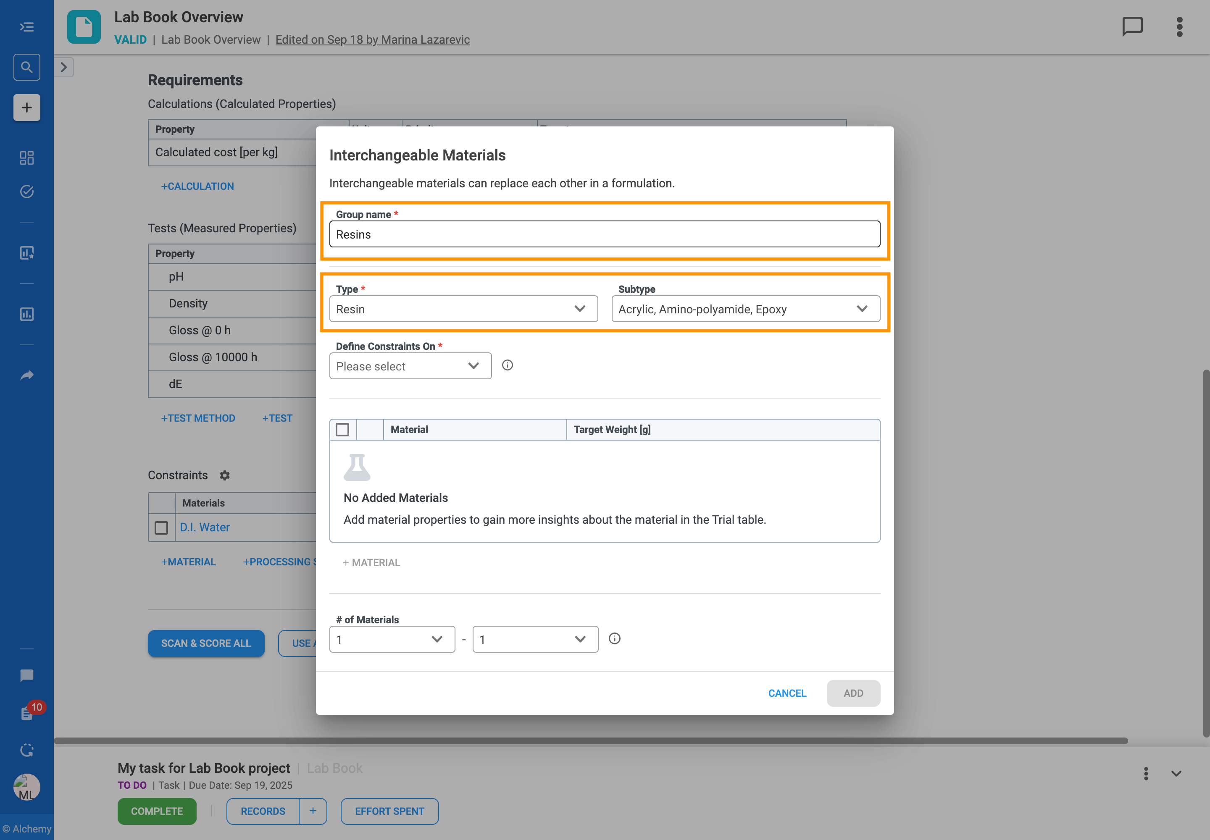1210x840 pixels.
Task: Expand the collapsed side panel chevron
Action: click(64, 67)
